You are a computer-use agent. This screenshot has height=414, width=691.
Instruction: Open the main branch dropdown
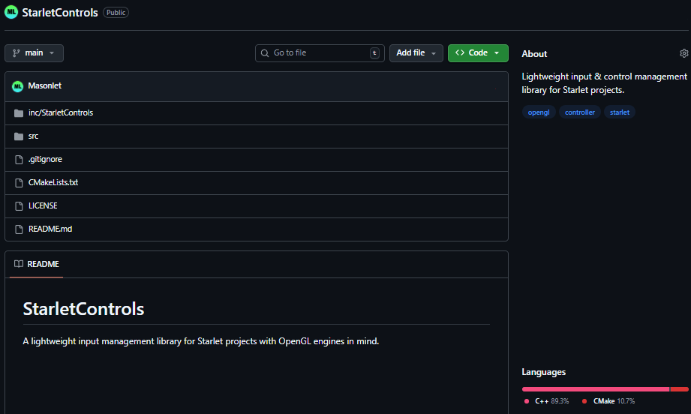pos(34,53)
